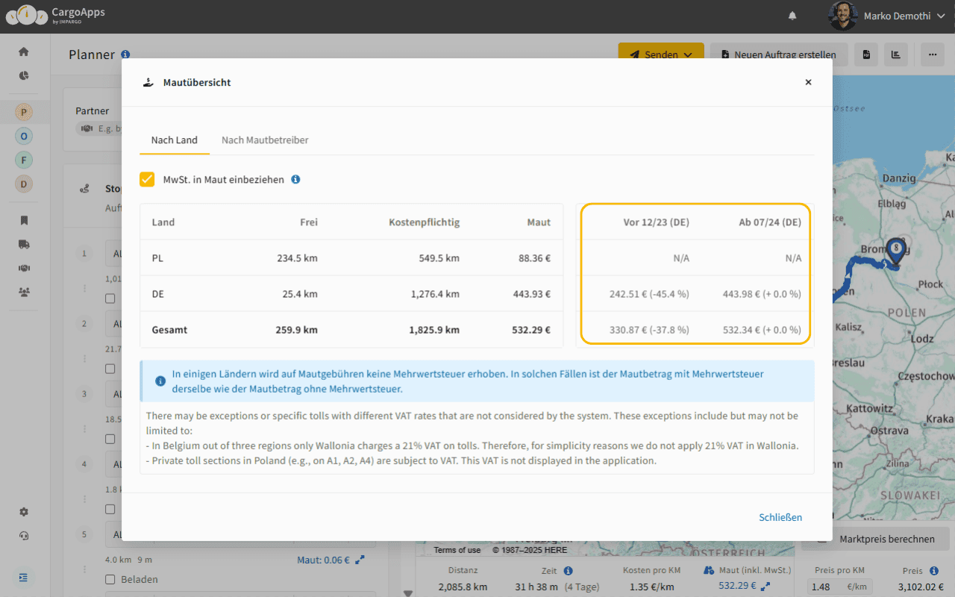Open the truck vehicles icon
The width and height of the screenshot is (955, 597).
[24, 244]
